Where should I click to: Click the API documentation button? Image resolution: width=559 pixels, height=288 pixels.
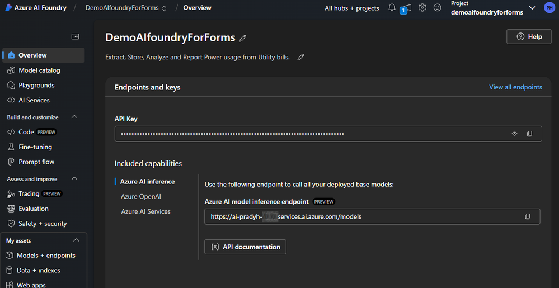245,247
